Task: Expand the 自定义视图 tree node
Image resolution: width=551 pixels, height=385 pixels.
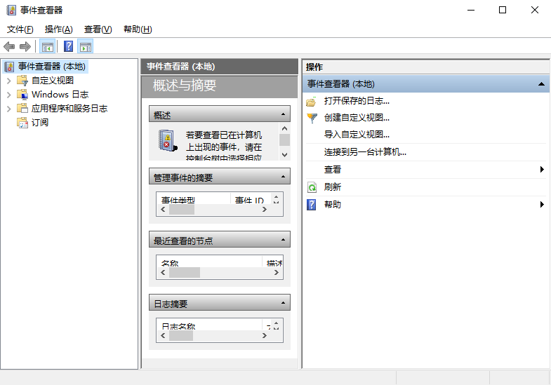Action: [x=9, y=81]
